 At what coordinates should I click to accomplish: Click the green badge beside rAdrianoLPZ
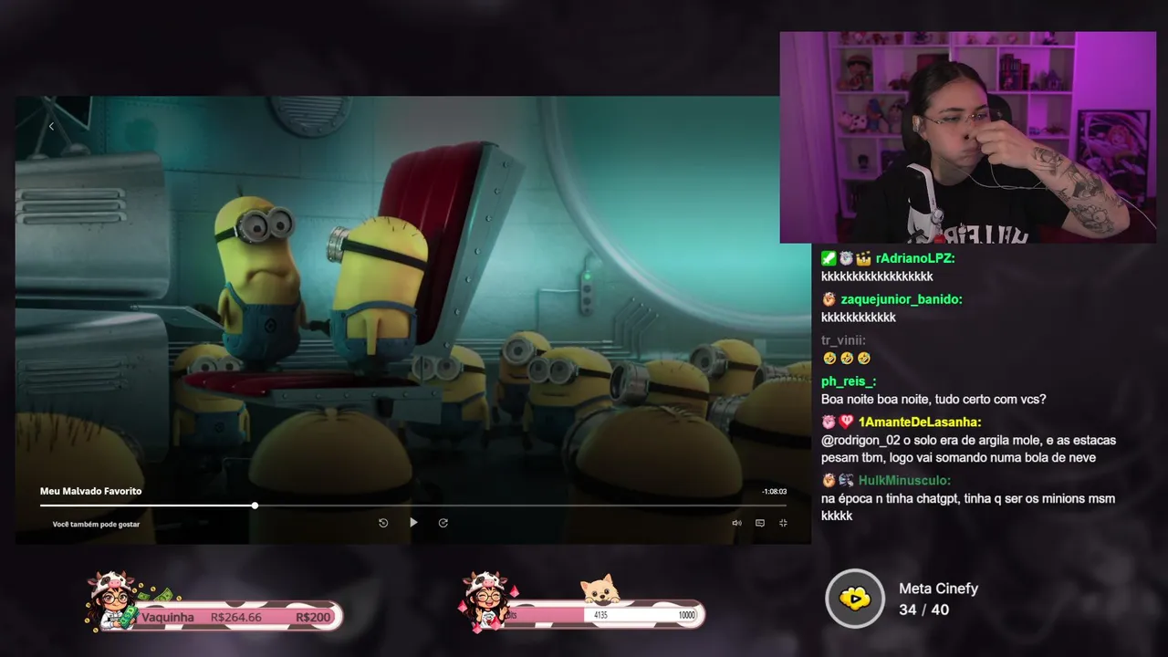pyautogui.click(x=829, y=258)
